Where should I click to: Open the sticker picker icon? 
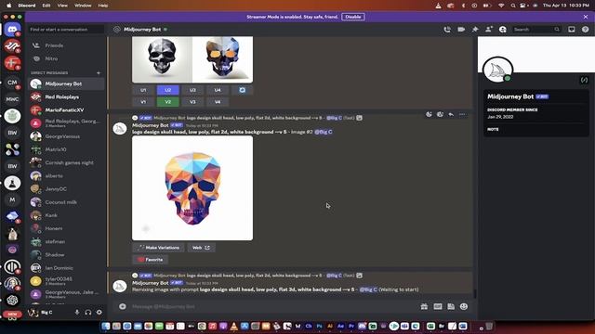[x=451, y=306]
